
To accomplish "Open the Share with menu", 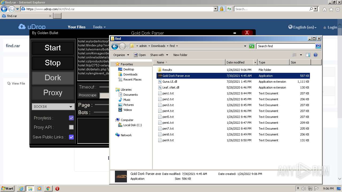I will coord(159,55).
